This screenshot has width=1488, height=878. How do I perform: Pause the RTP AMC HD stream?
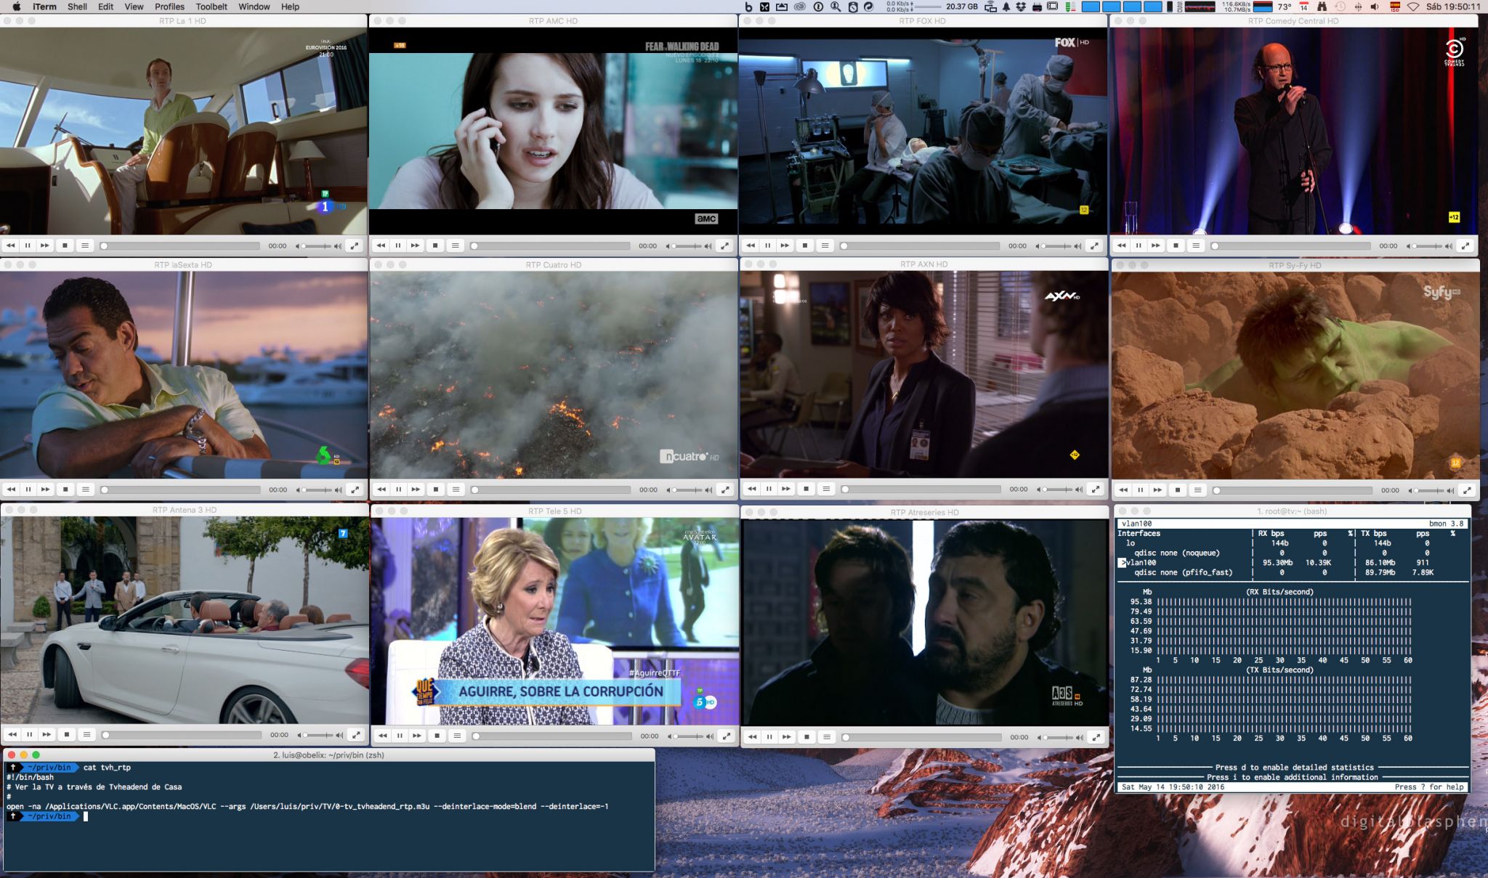398,245
